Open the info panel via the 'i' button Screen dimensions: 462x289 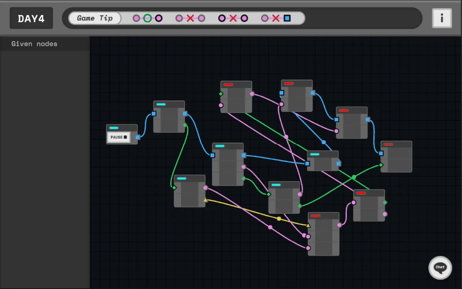442,18
